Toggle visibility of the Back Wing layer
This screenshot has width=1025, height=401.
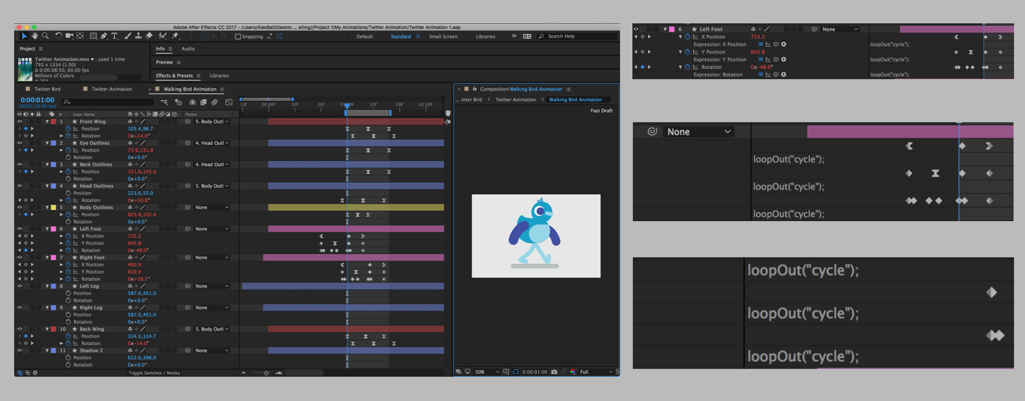(x=20, y=329)
